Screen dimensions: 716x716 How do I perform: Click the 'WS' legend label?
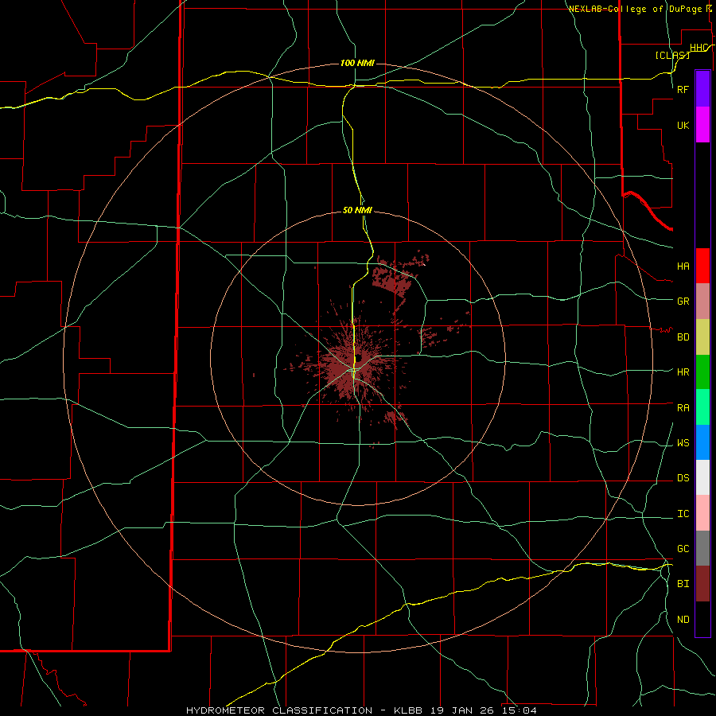(683, 442)
